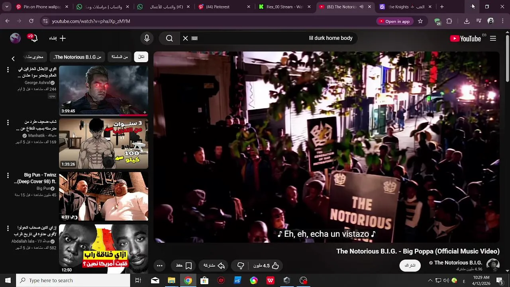Open the Big Pun Twinz 4:31 thumbnail

[104, 196]
